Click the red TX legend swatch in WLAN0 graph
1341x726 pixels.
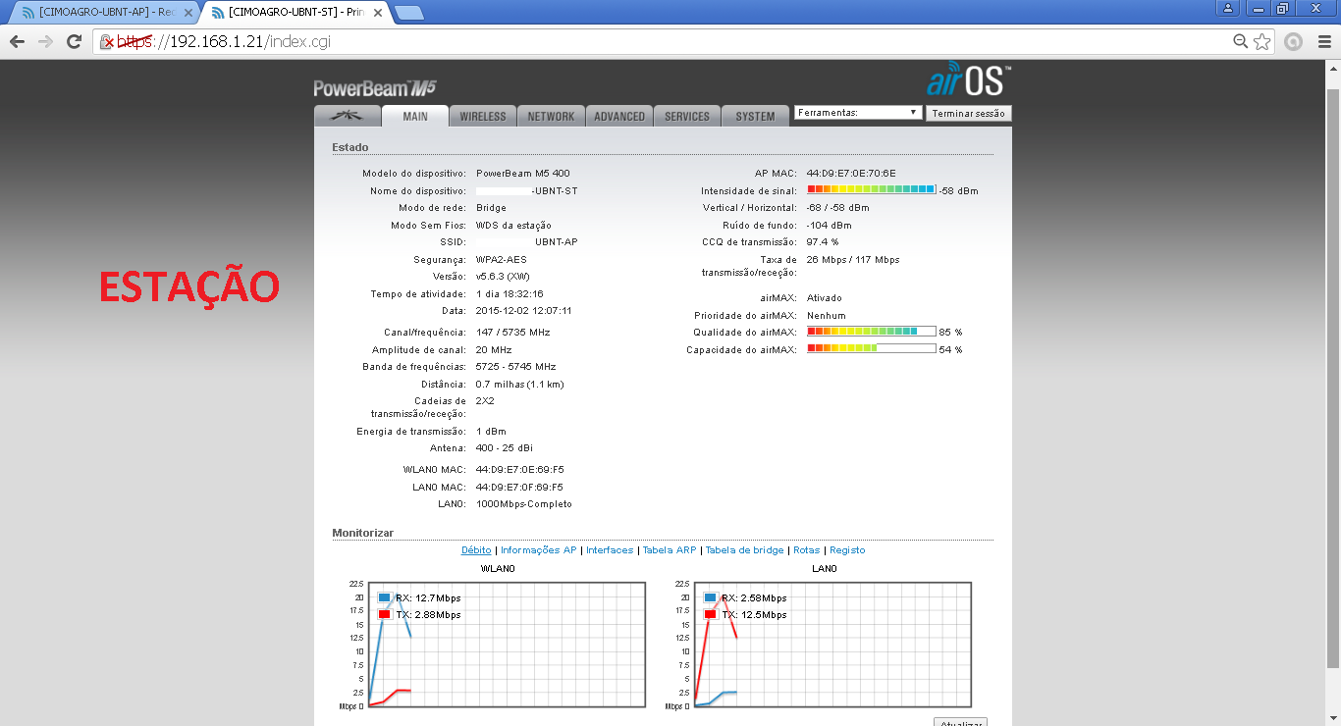click(x=384, y=614)
